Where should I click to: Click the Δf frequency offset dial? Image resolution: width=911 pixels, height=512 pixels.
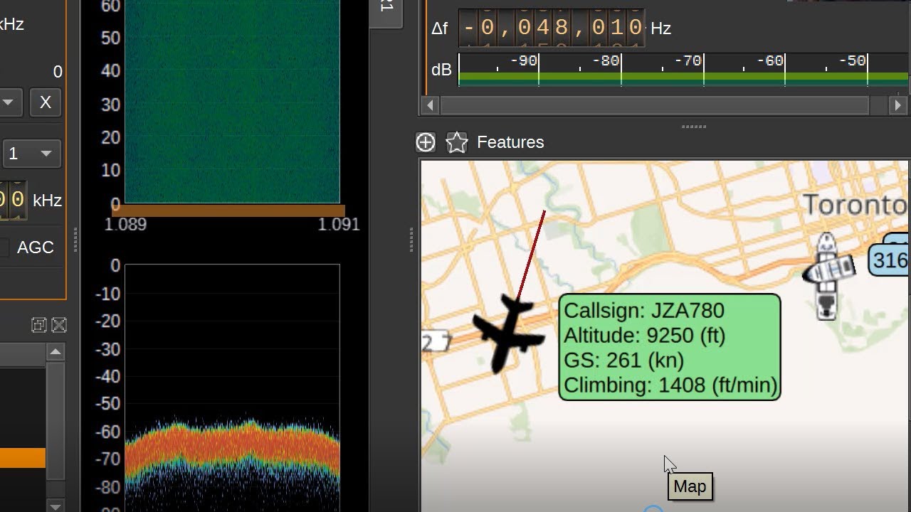click(552, 28)
